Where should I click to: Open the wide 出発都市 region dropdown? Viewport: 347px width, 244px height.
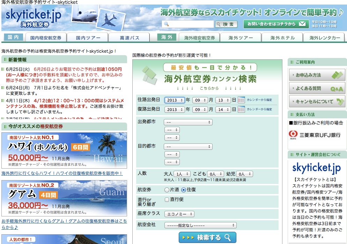tap(188, 122)
